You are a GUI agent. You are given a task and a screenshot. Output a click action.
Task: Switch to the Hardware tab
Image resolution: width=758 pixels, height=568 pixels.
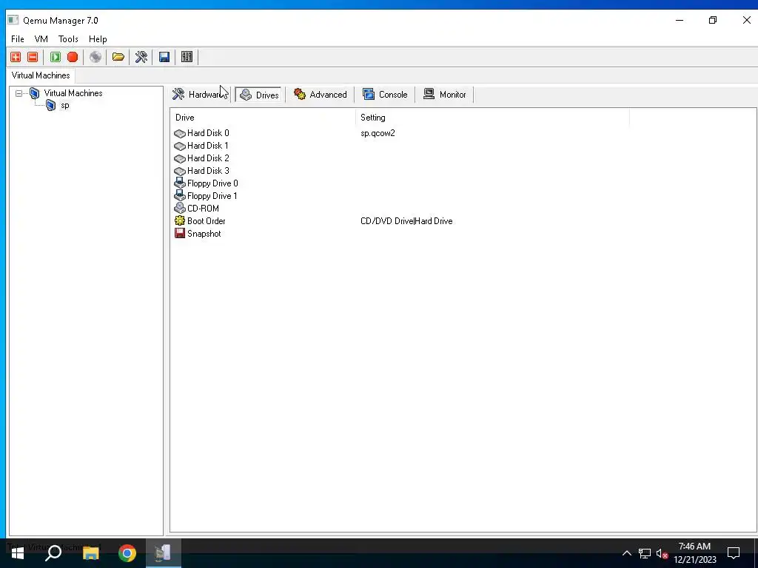point(200,94)
